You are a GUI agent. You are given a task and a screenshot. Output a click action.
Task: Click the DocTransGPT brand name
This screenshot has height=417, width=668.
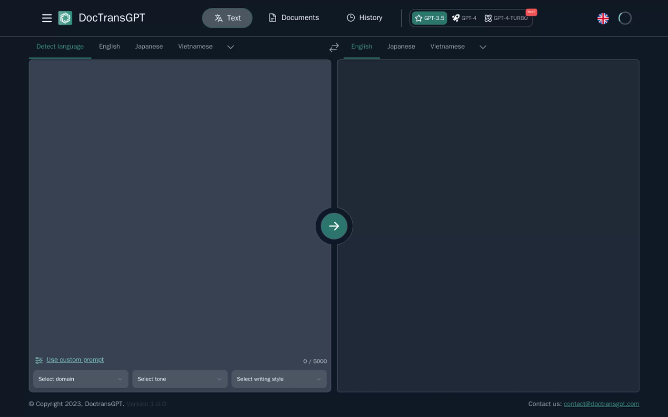pyautogui.click(x=112, y=18)
